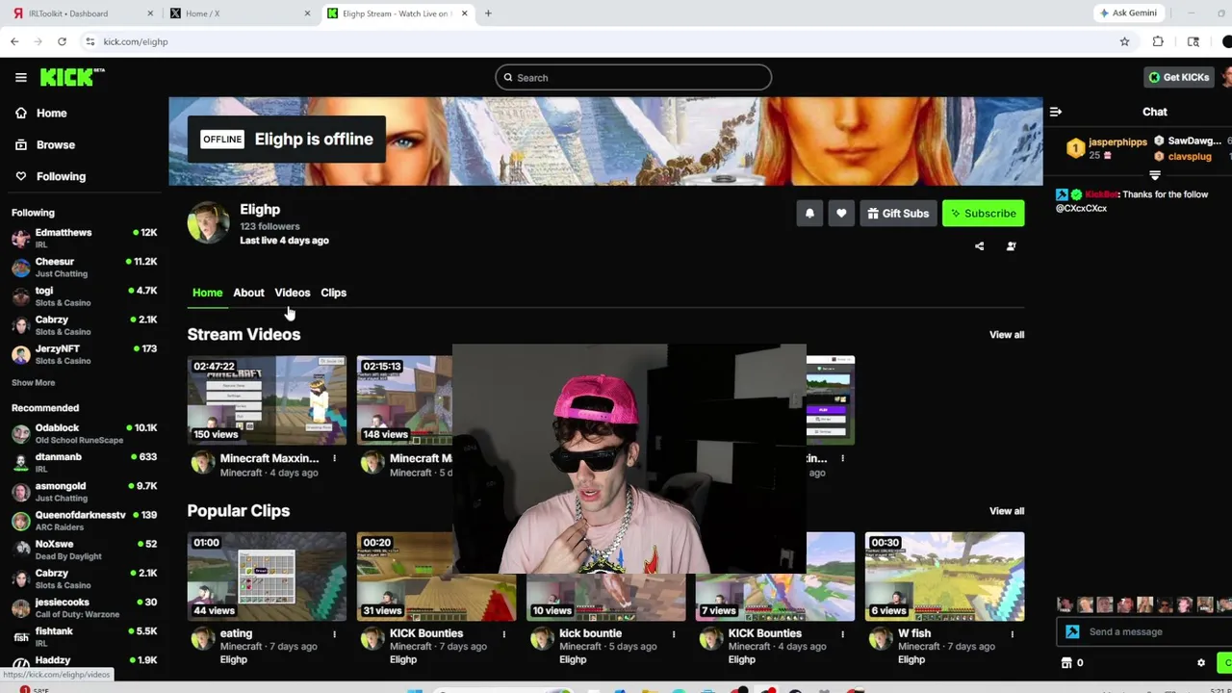Open the NoXswe recommended channel
Screen dimensions: 1232x693
coord(85,550)
